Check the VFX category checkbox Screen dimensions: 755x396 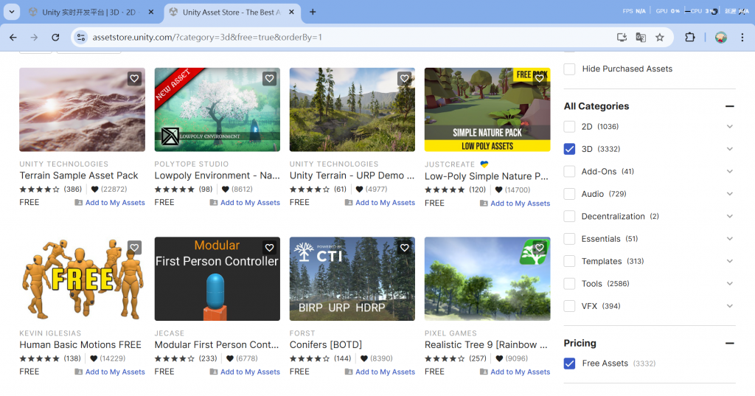(569, 306)
